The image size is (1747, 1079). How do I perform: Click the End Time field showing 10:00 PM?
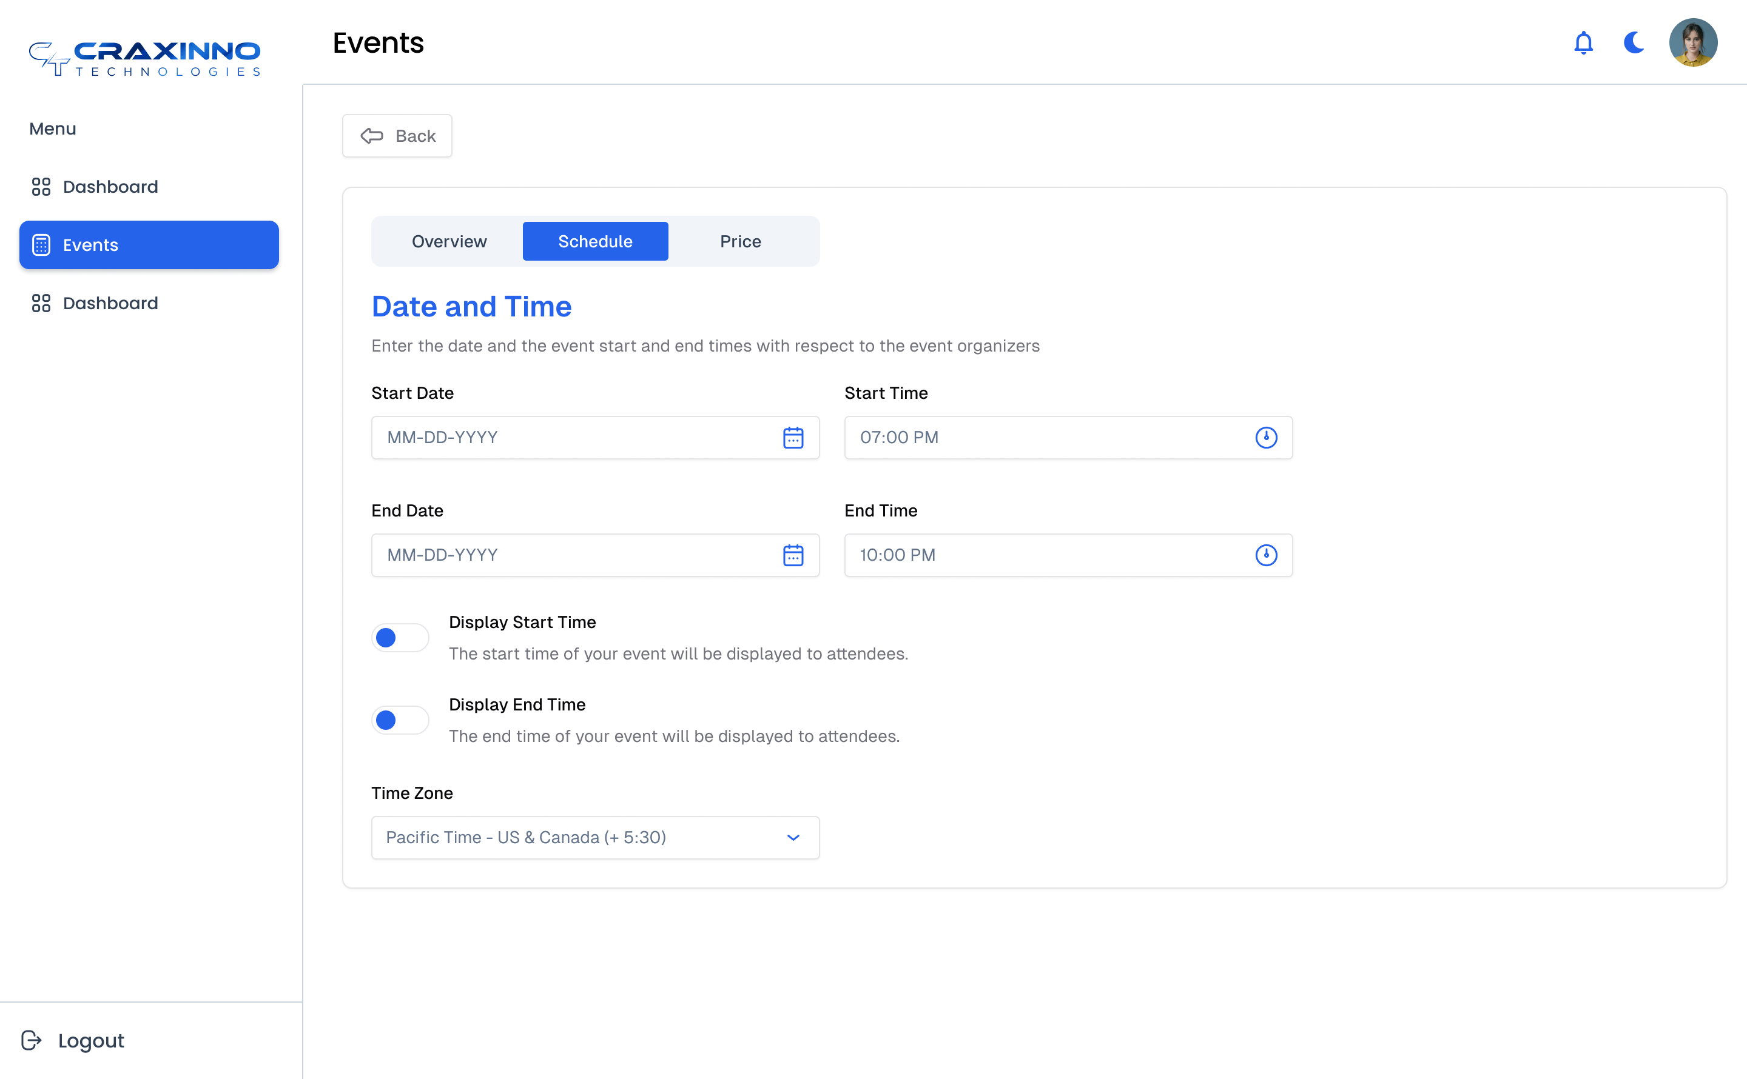pyautogui.click(x=1068, y=555)
